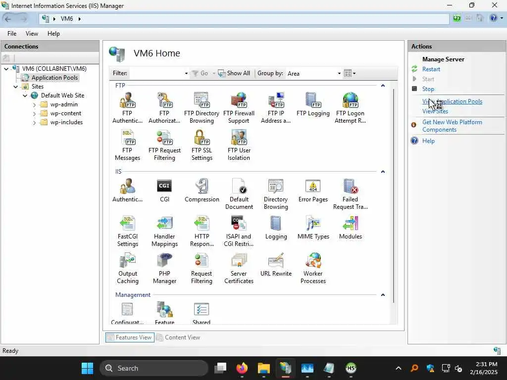Select the CGI feature icon
Screen dimensions: 507x380
(x=164, y=190)
